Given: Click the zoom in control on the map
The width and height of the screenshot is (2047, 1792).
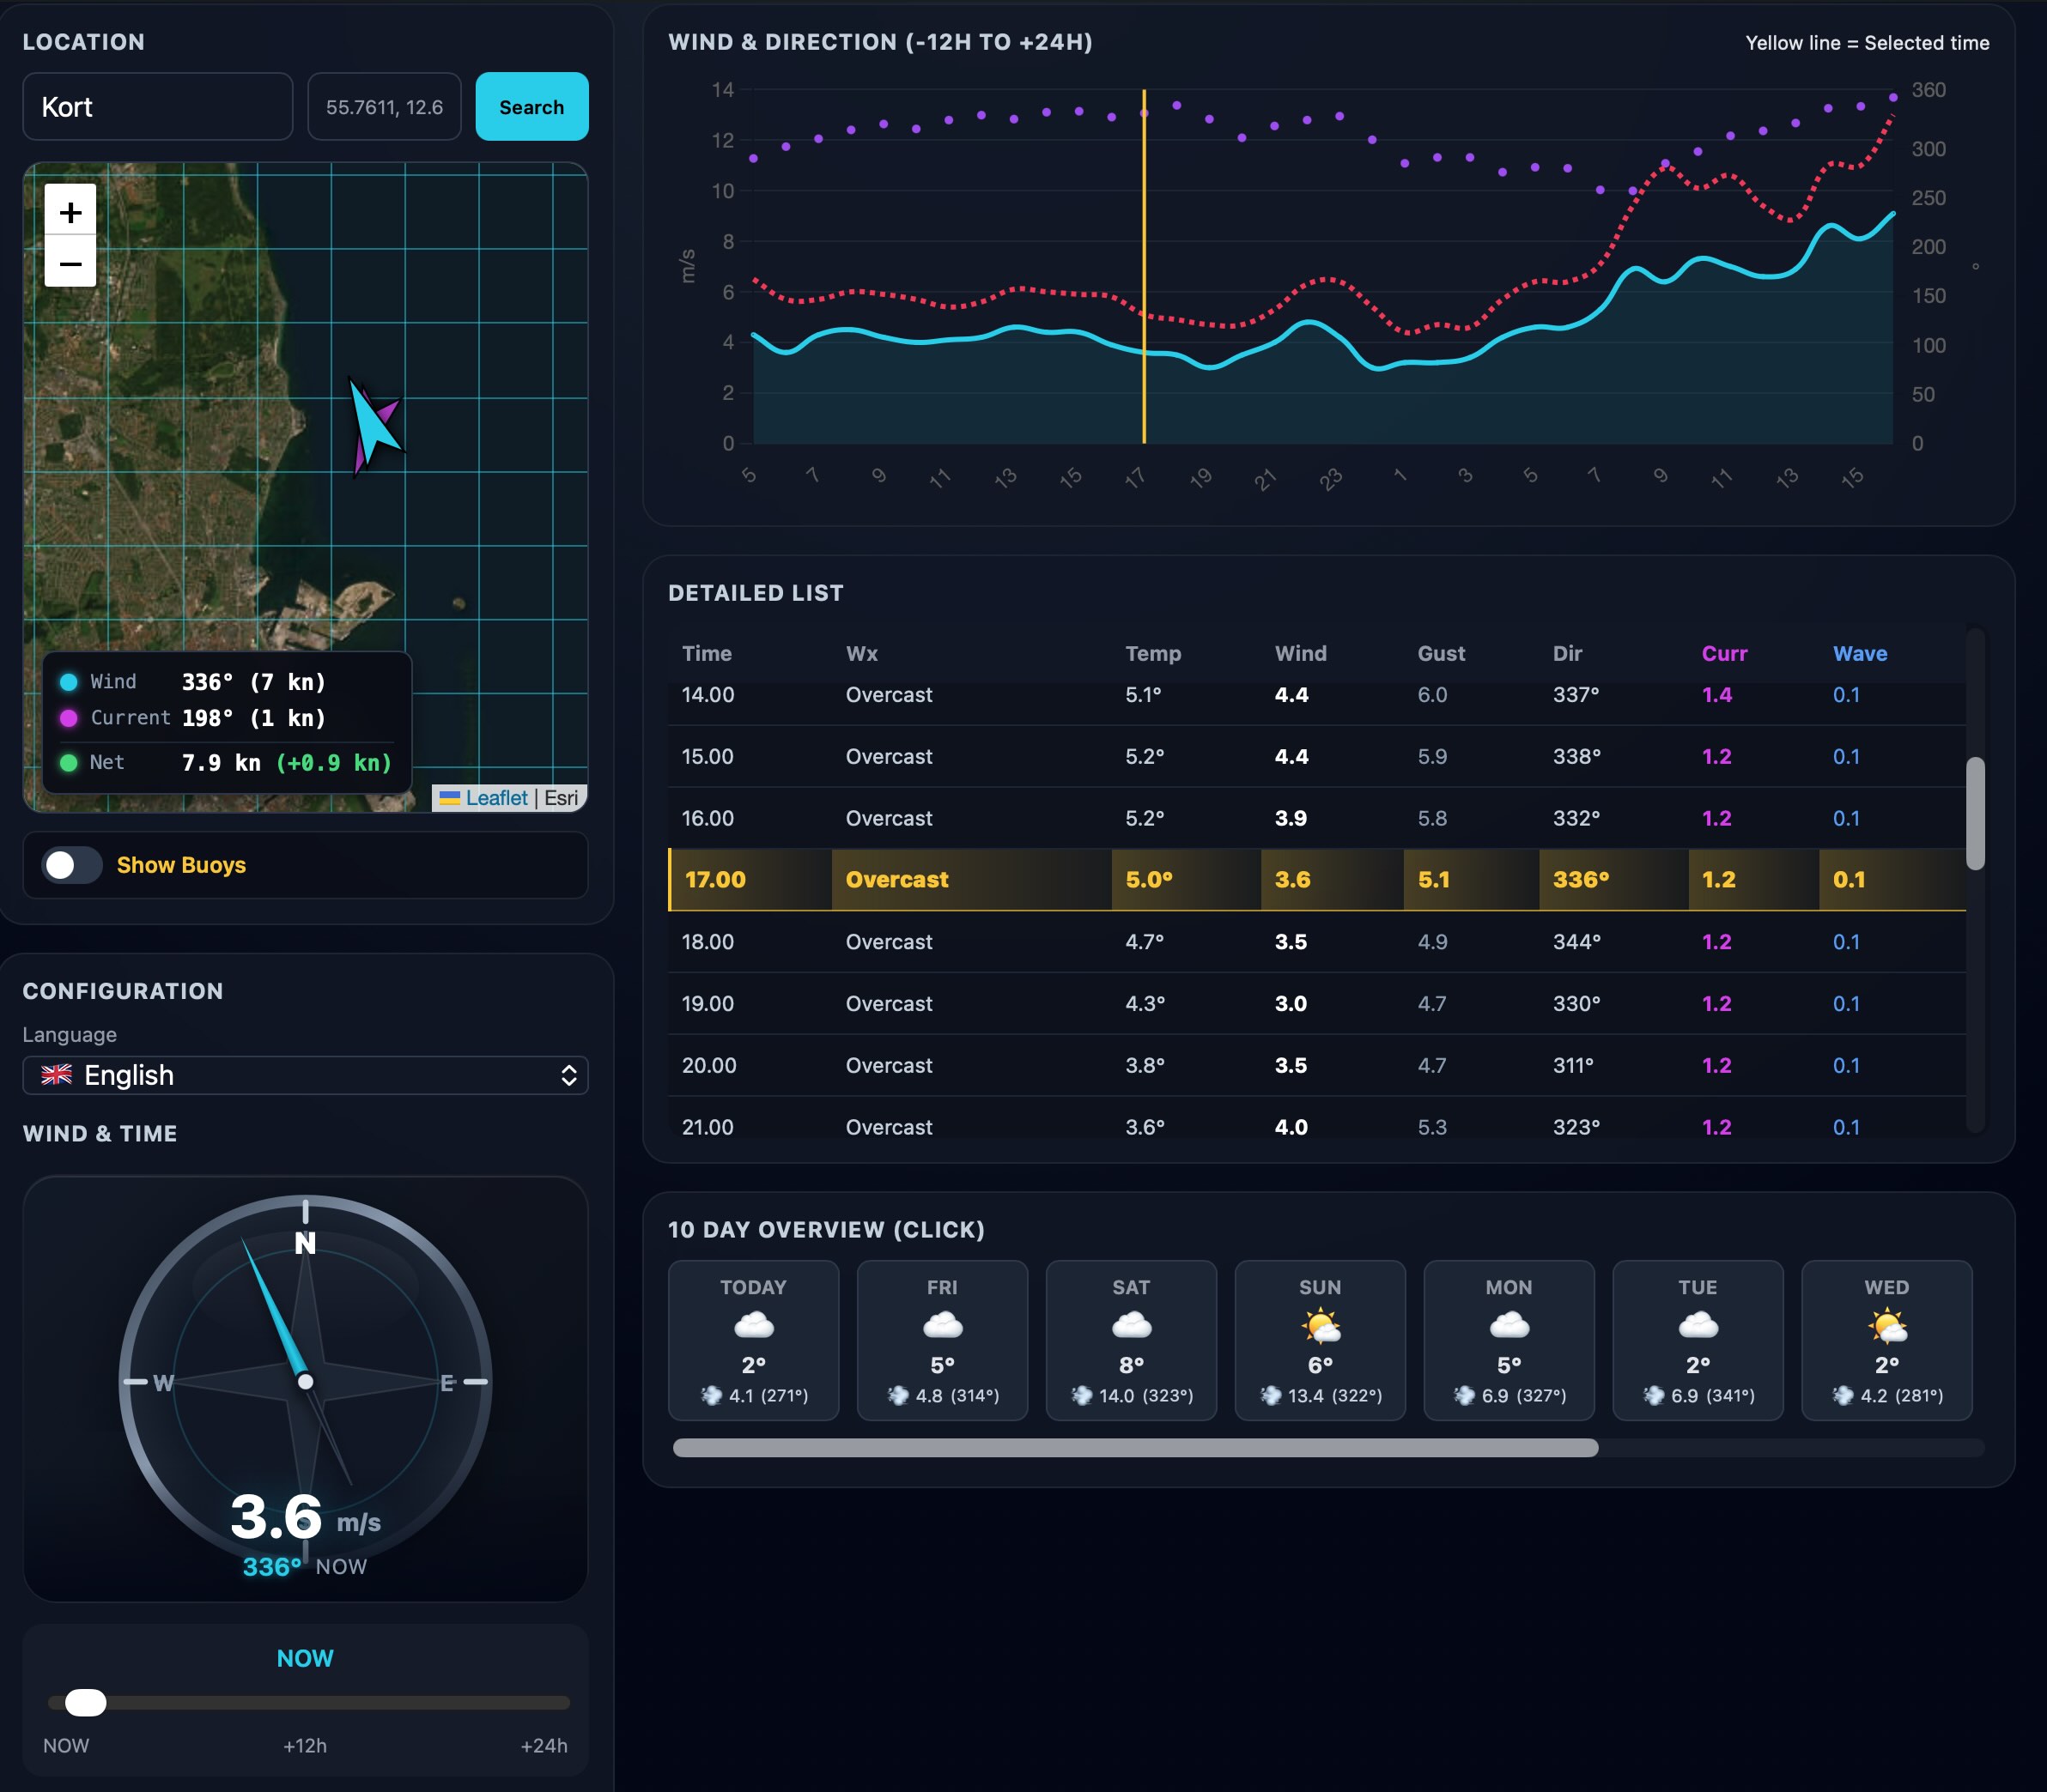Looking at the screenshot, I should coord(70,211).
